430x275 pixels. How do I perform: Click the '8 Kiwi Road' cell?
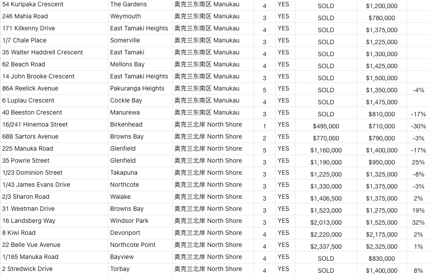[54, 234]
